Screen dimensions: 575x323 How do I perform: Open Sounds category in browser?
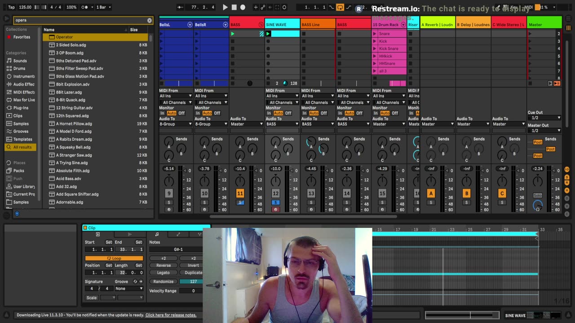point(20,61)
